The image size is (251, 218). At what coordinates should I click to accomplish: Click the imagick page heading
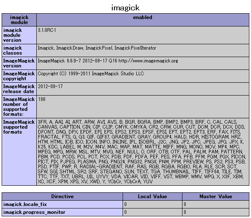coord(125,7)
